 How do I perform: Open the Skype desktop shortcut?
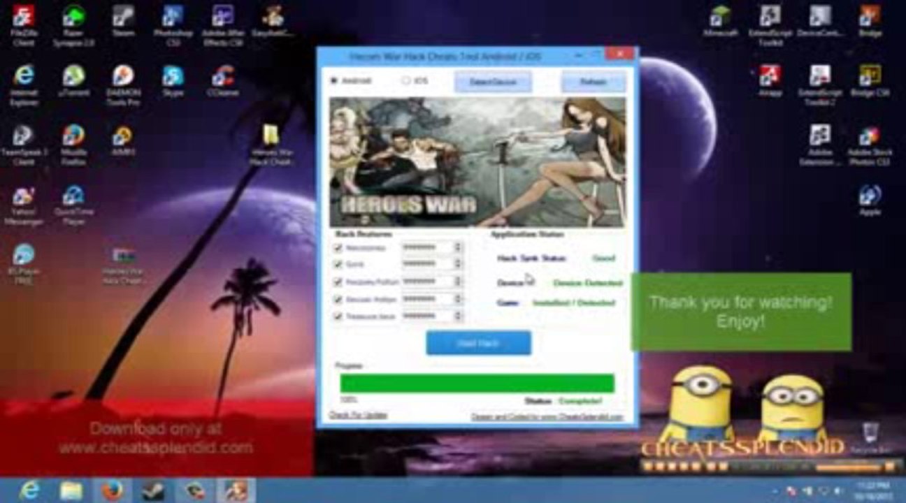pos(173,80)
